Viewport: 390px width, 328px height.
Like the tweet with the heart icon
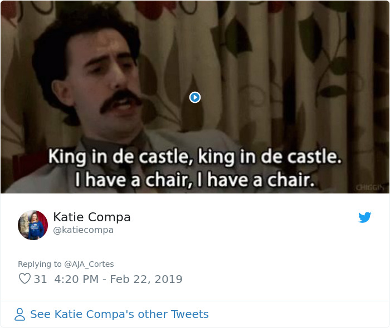[x=25, y=279]
